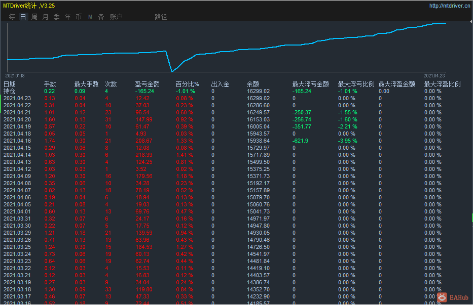The height and width of the screenshot is (305, 473).
Task: Open the 备 tab
Action: click(101, 17)
